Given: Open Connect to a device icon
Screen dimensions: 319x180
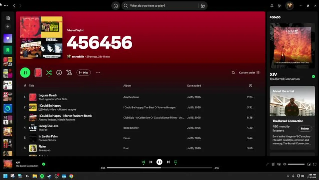Looking at the screenshot, I should tap(279, 164).
